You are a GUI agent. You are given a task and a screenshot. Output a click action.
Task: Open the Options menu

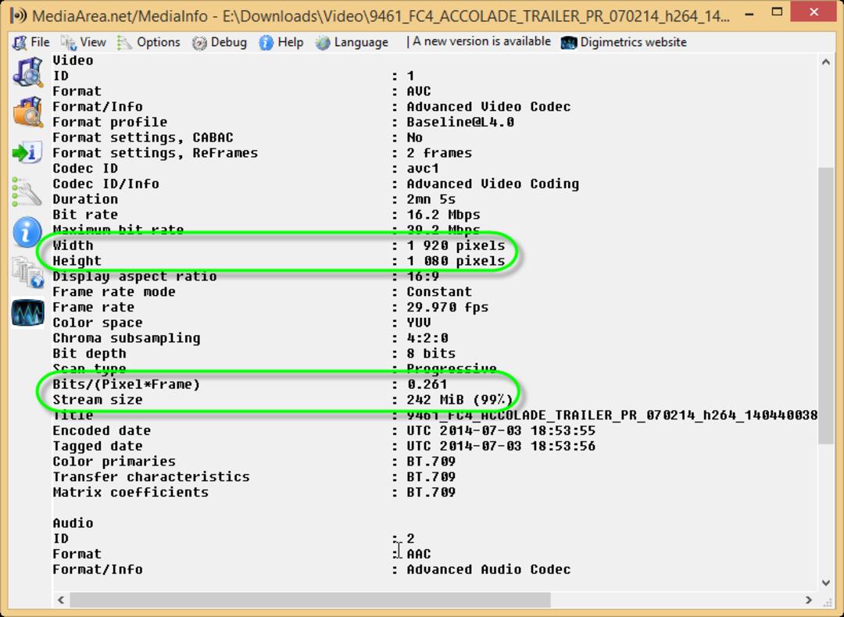[x=148, y=42]
